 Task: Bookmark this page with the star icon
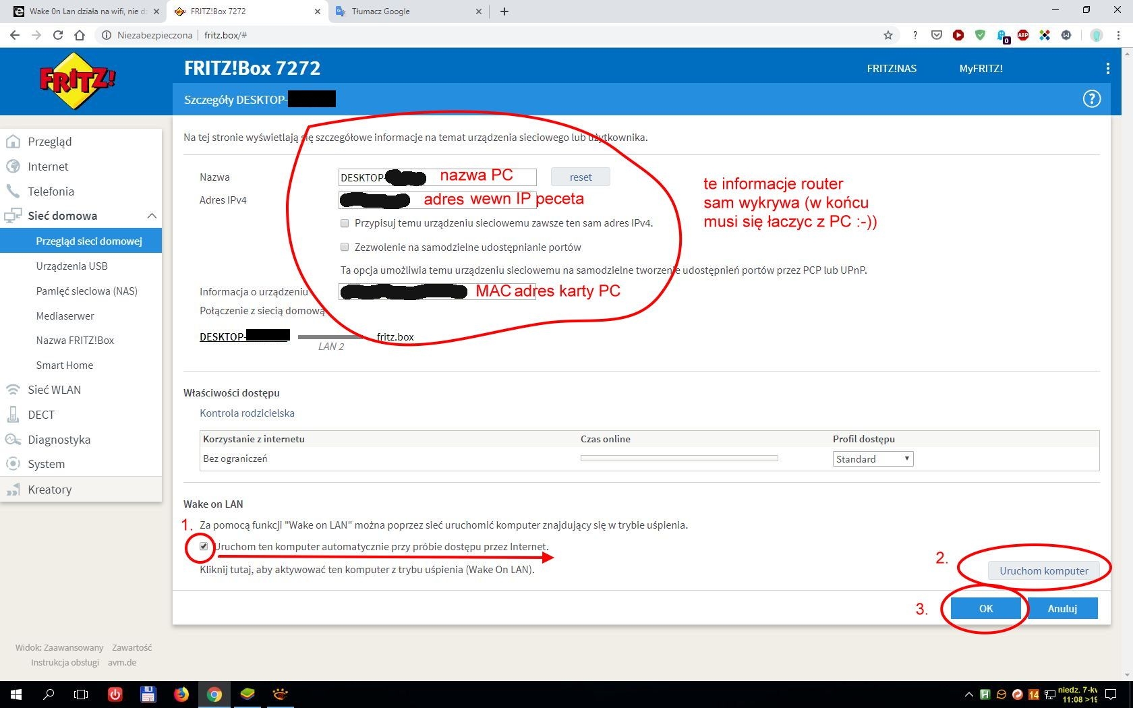(x=888, y=35)
